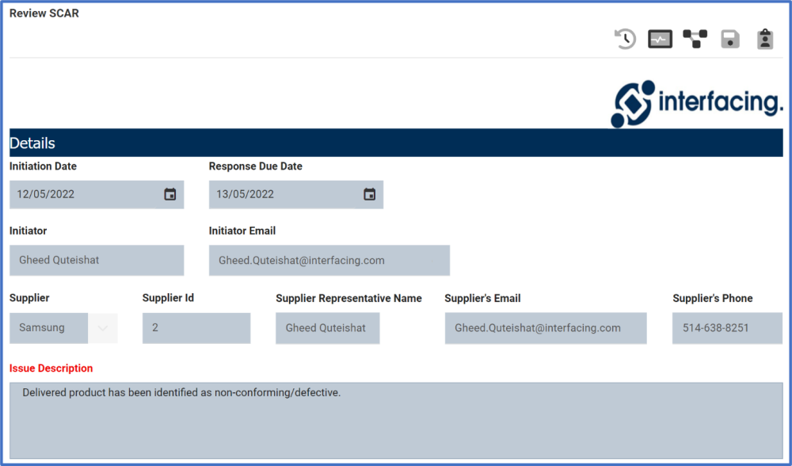Open the Initiation Date calendar picker

point(170,194)
